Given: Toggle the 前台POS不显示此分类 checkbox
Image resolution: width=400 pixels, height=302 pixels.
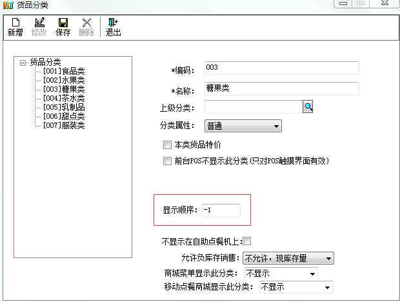Looking at the screenshot, I should pos(167,161).
